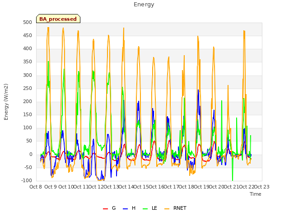Click the 200 y-axis tick label
Image resolution: width=289 pixels, height=217 pixels.
tap(28, 101)
